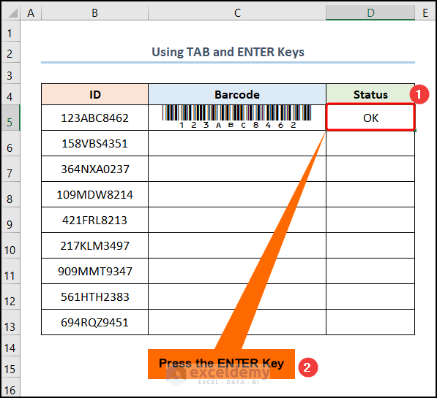Click the 'ID' header cell
Screen dimensions: 437x398
pos(94,94)
